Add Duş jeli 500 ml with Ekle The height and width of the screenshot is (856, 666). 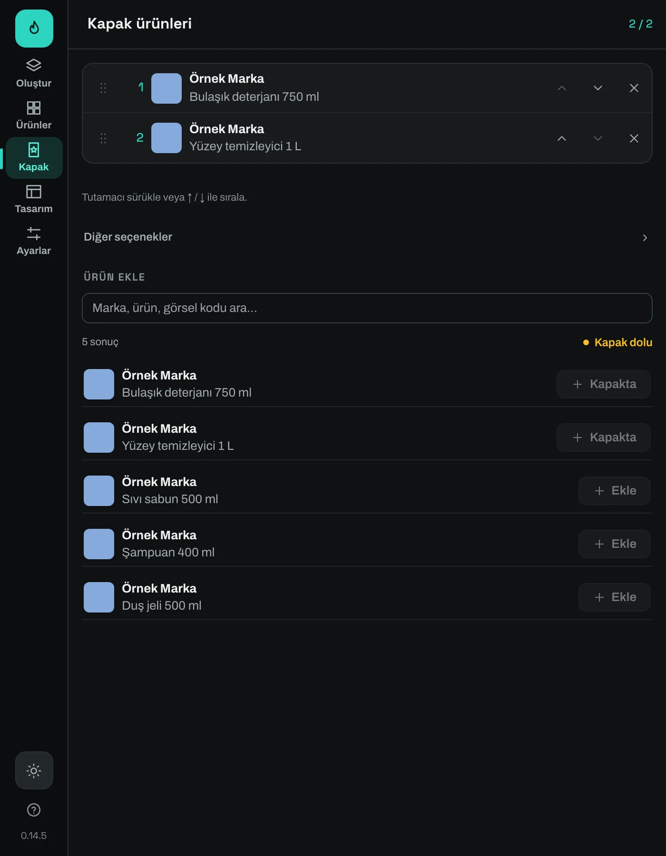(615, 597)
